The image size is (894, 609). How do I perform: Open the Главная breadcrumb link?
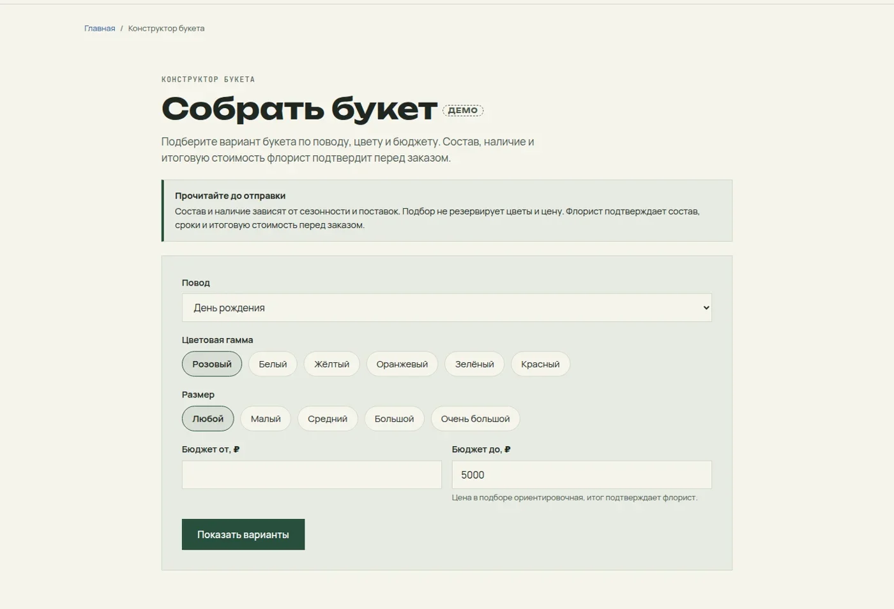(x=100, y=28)
